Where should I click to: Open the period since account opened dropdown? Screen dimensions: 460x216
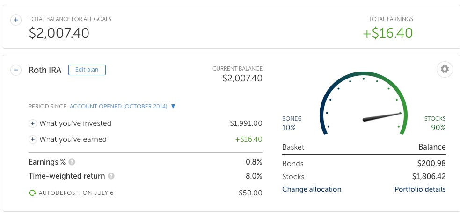(x=173, y=107)
